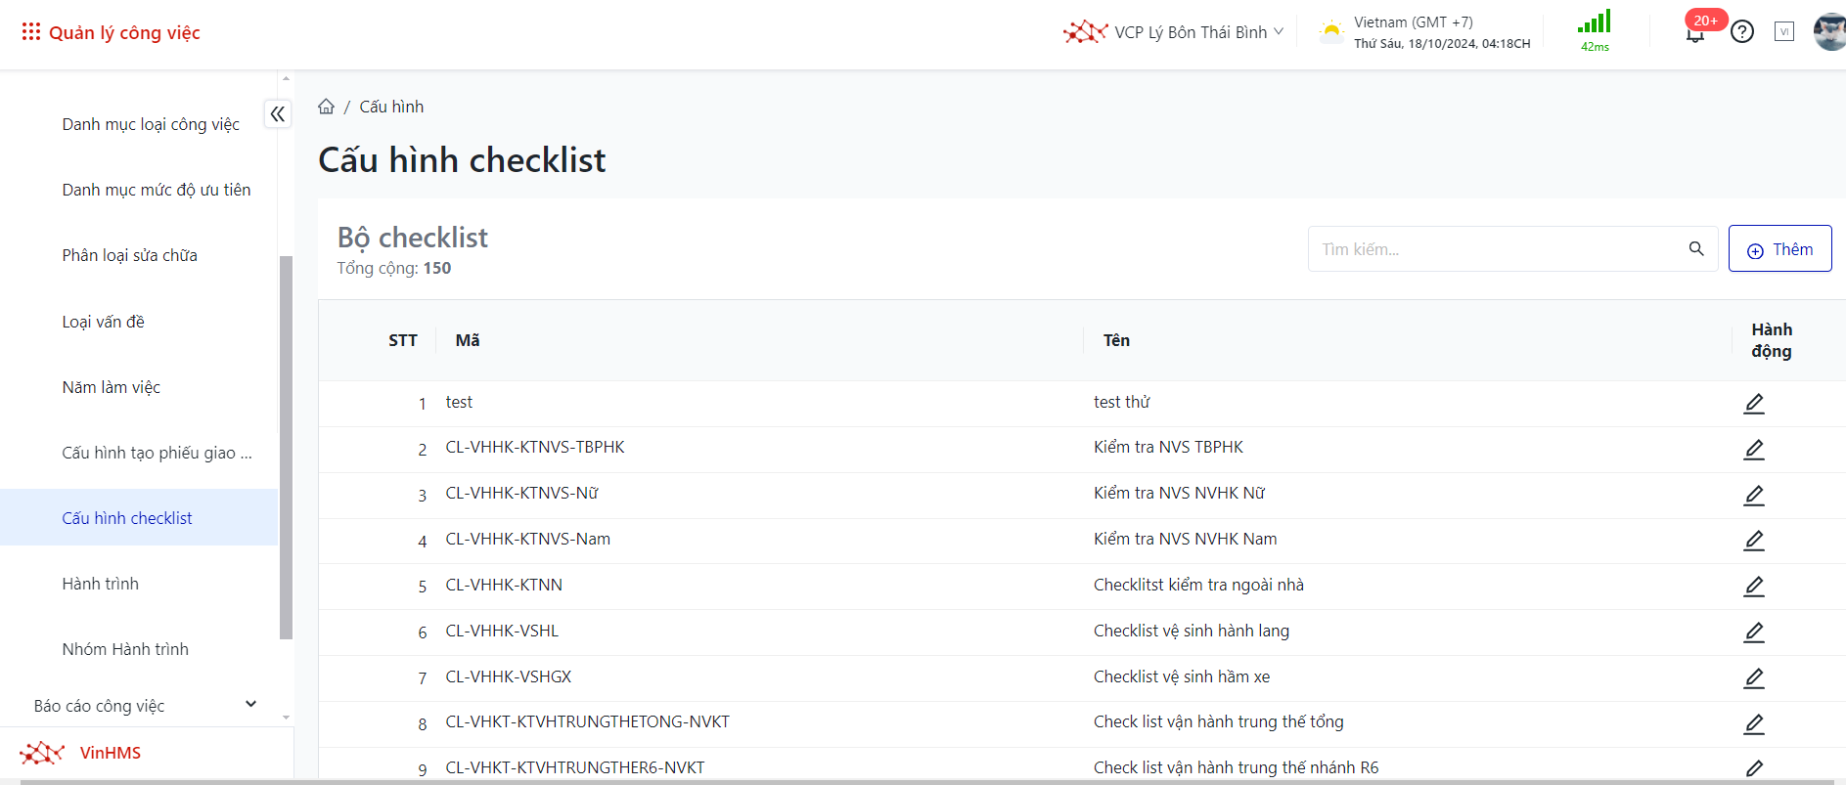This screenshot has width=1846, height=785.
Task: Expand the Báo cáo công việc menu
Action: point(147,706)
